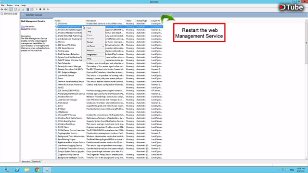Open the File menu
308x173 pixels.
(x=2, y=5)
